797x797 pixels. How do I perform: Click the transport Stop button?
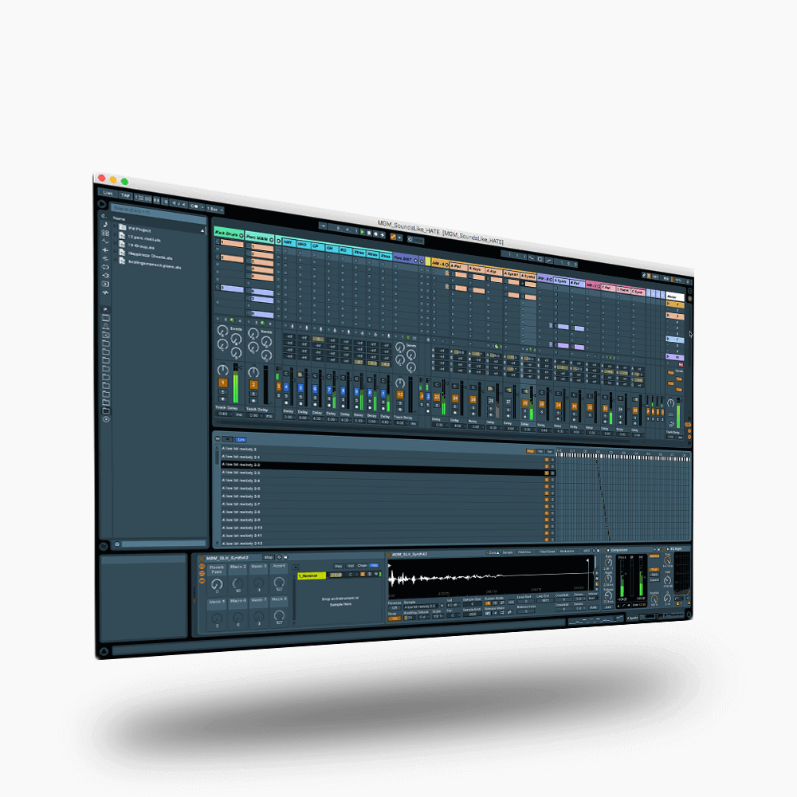pyautogui.click(x=369, y=233)
